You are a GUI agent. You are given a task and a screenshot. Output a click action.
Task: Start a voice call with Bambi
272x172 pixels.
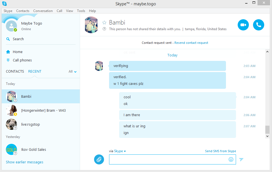tap(258, 25)
